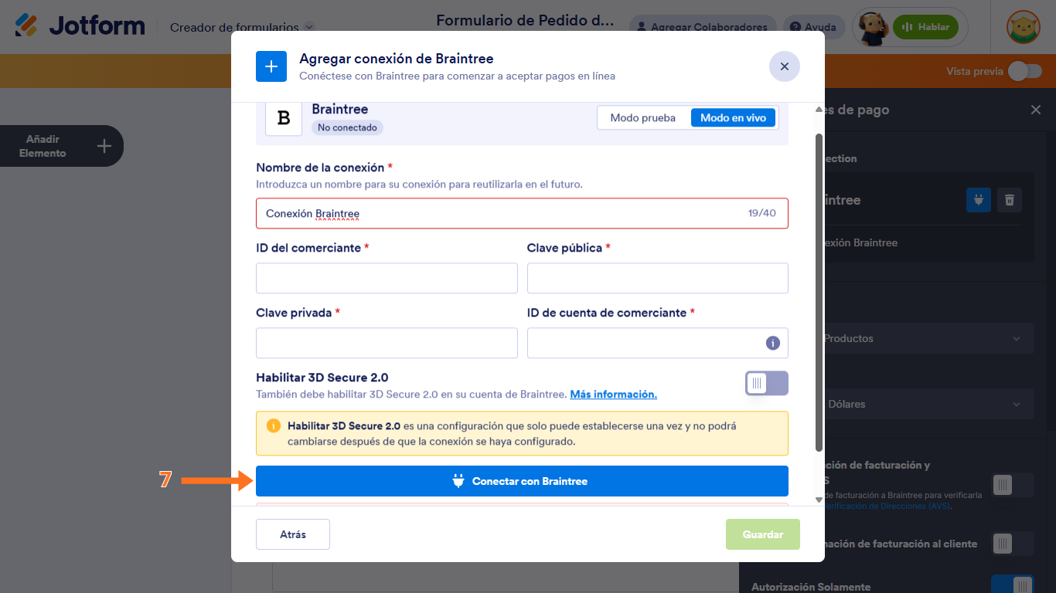Click the Nombre de la conexión field
The width and height of the screenshot is (1056, 593).
pyautogui.click(x=522, y=213)
